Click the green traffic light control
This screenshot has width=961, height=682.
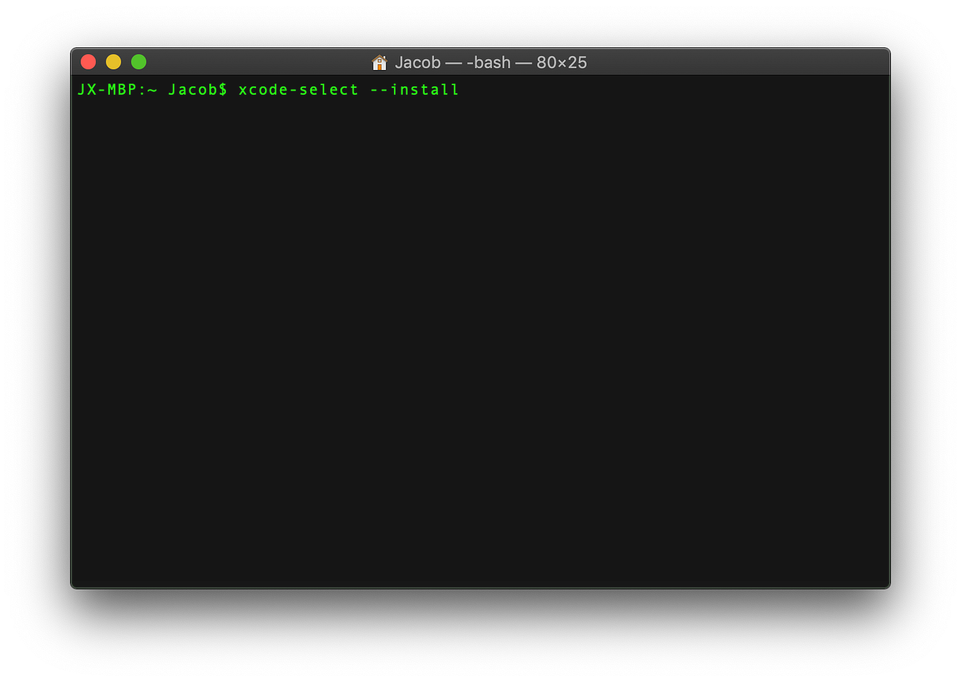click(x=139, y=62)
